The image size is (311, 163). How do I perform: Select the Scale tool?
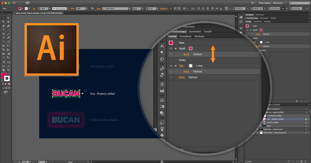click(8, 42)
